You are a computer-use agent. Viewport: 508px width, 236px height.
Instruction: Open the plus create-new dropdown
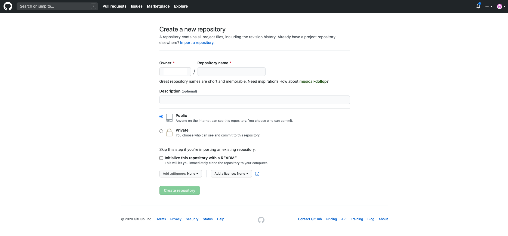coord(489,6)
